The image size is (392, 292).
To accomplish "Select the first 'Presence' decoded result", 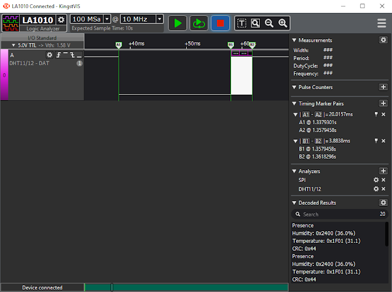I will click(303, 226).
